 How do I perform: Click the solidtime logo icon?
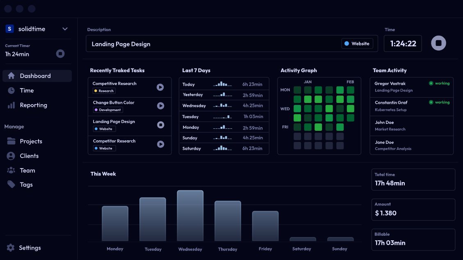pyautogui.click(x=9, y=29)
